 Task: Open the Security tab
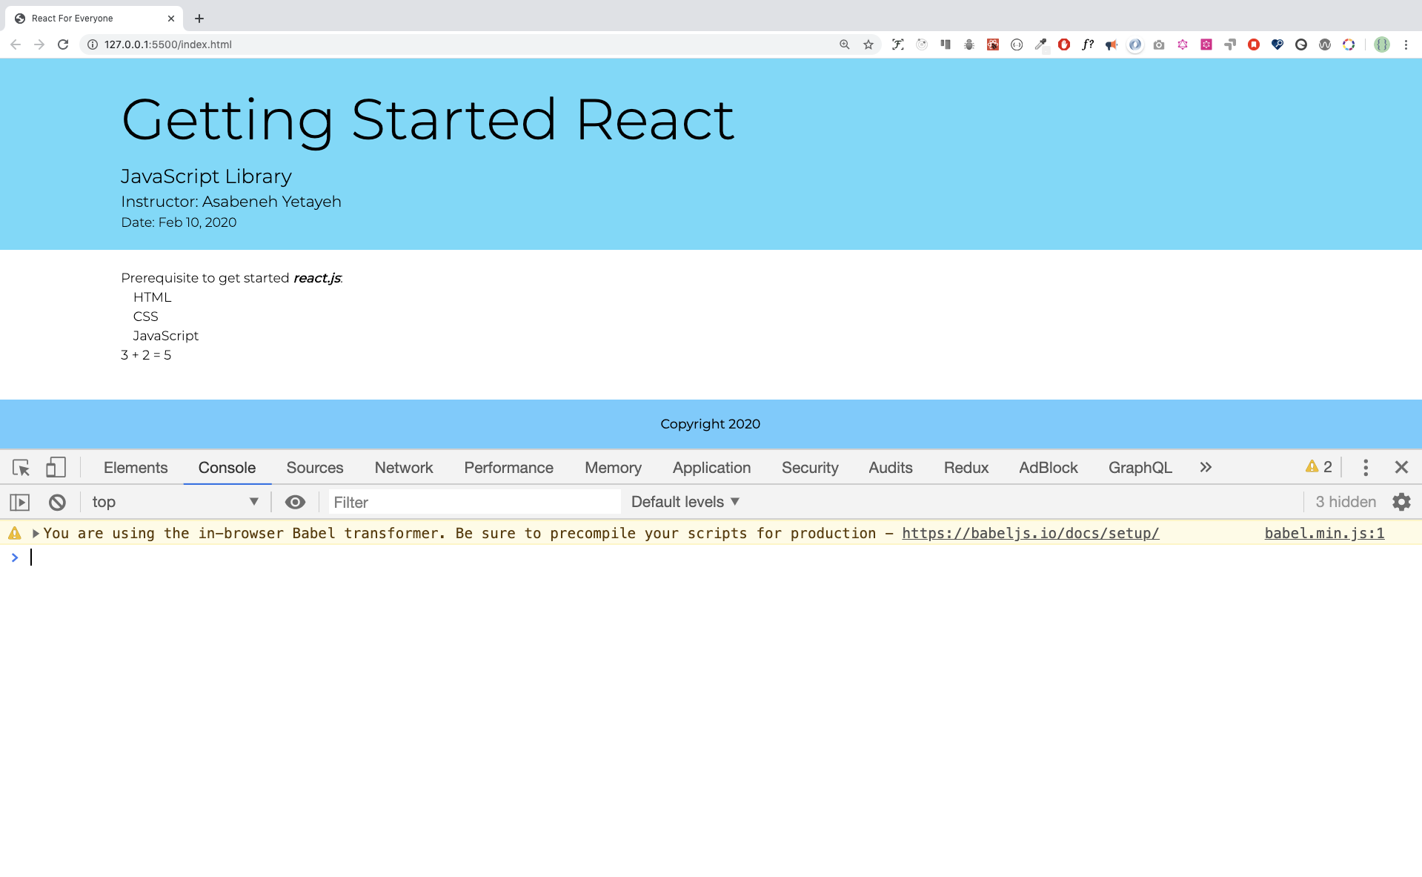[810, 468]
